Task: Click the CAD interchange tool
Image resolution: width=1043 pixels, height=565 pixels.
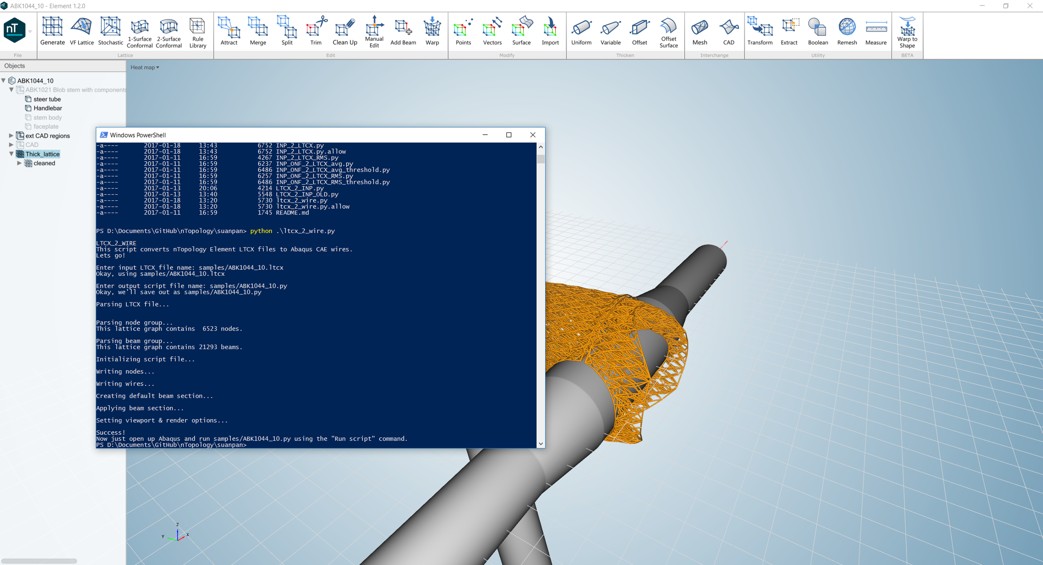Action: (729, 31)
